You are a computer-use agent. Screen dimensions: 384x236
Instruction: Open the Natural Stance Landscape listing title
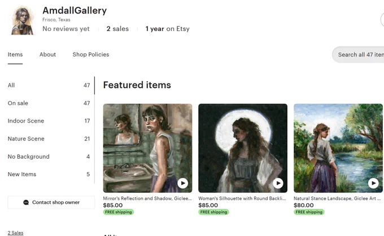pyautogui.click(x=337, y=199)
